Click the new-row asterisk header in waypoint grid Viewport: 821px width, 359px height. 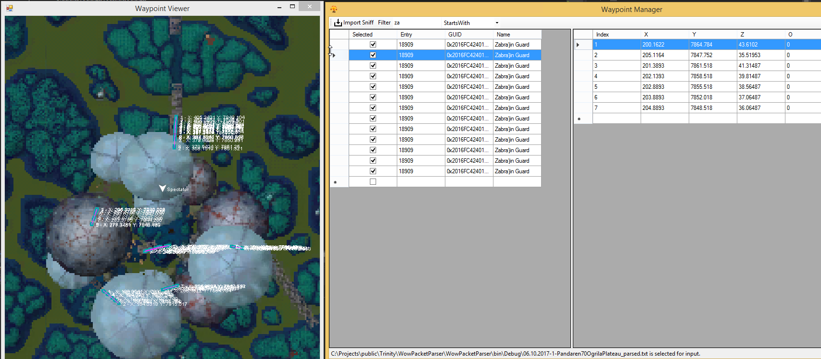click(583, 119)
